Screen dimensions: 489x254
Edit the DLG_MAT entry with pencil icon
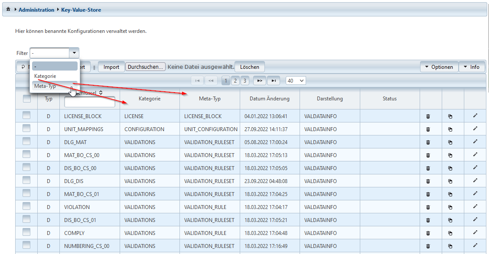(475, 141)
